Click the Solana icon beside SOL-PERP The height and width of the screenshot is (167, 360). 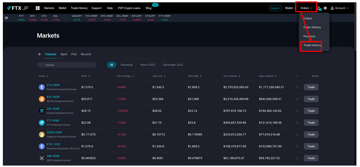coord(42,111)
